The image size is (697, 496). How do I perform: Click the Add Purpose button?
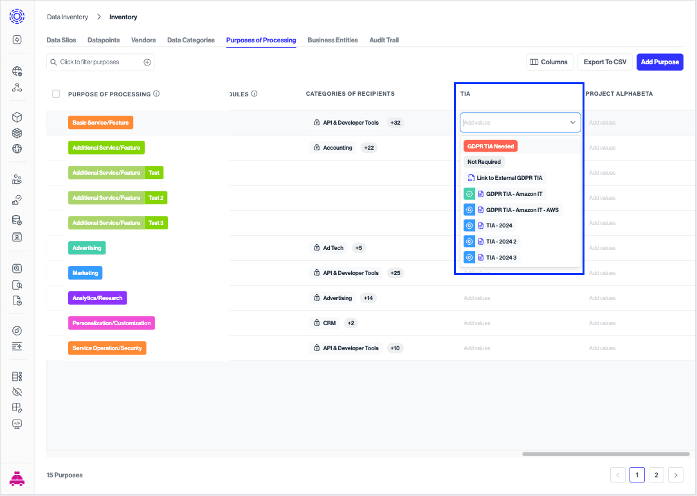660,62
